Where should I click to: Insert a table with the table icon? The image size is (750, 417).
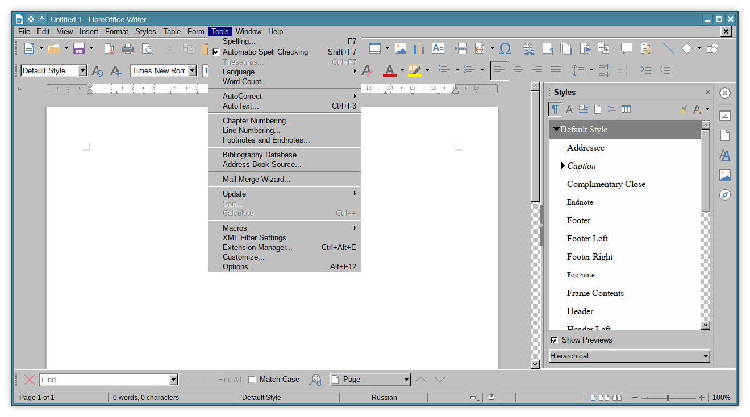[374, 48]
